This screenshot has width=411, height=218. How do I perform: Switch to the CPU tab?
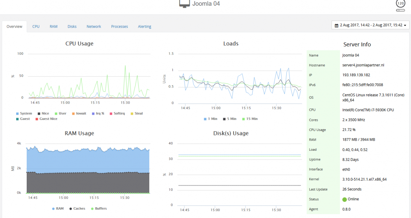coord(36,26)
